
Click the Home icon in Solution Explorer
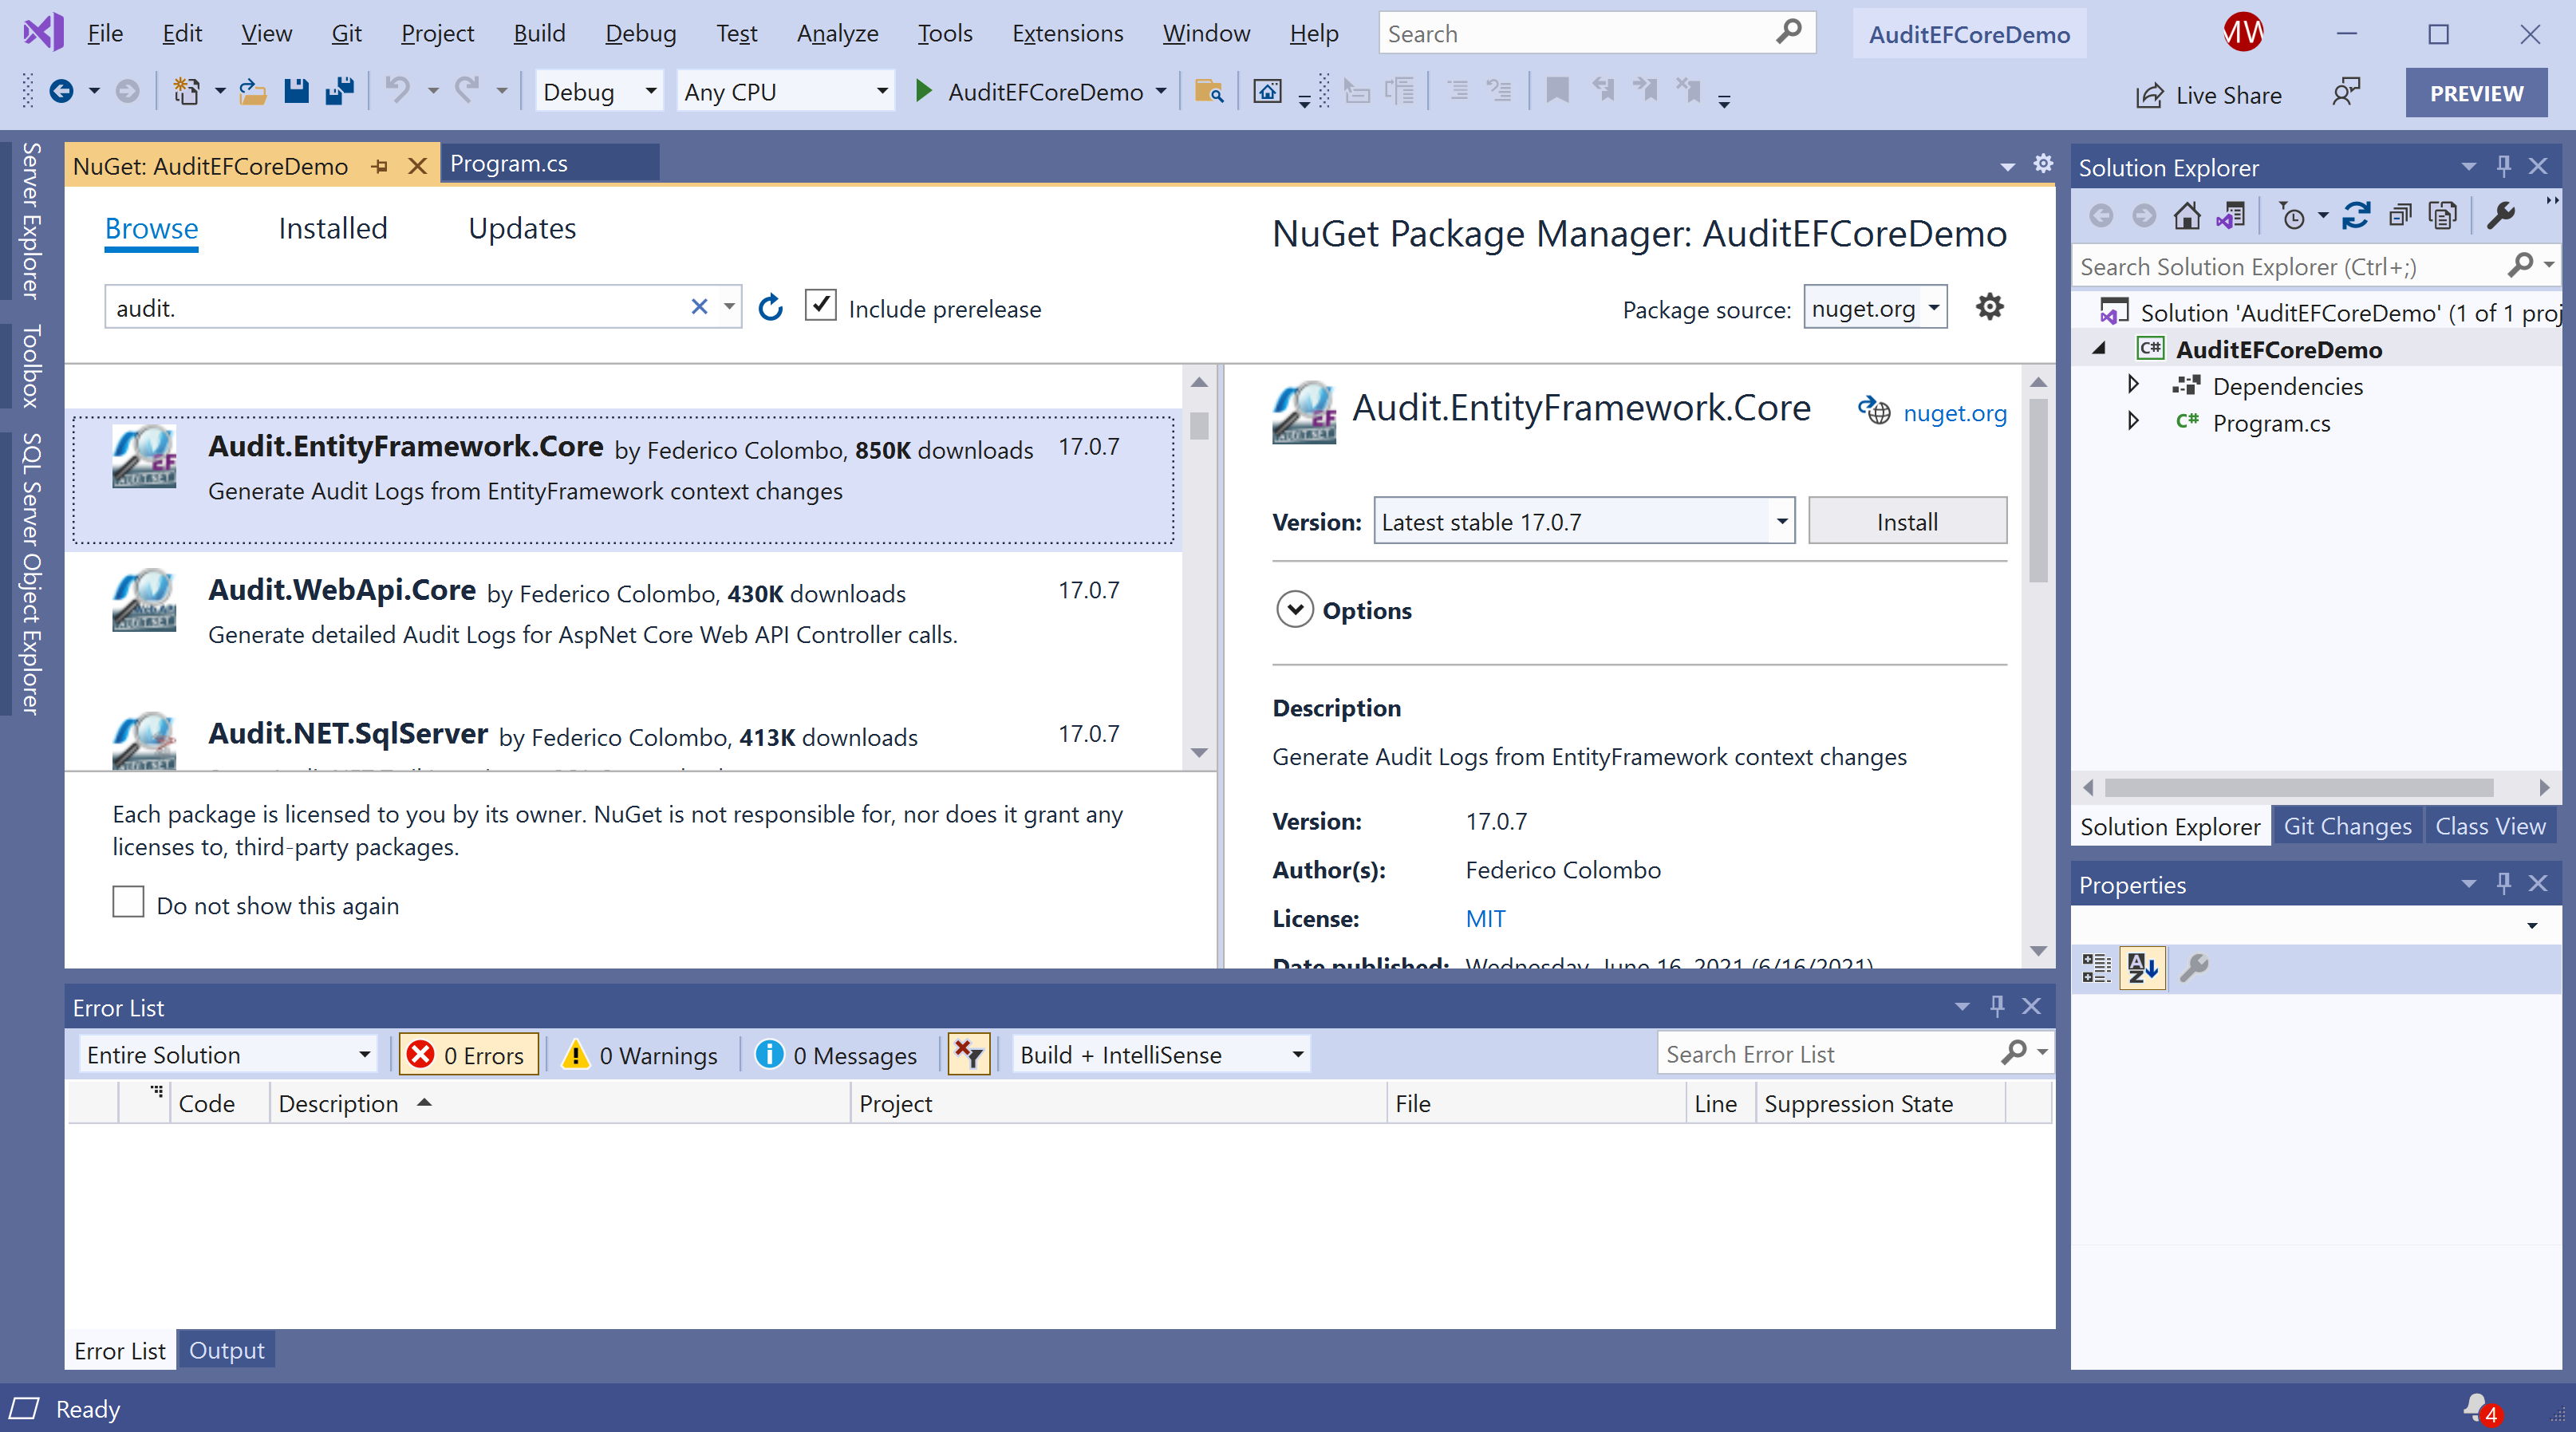point(2186,216)
